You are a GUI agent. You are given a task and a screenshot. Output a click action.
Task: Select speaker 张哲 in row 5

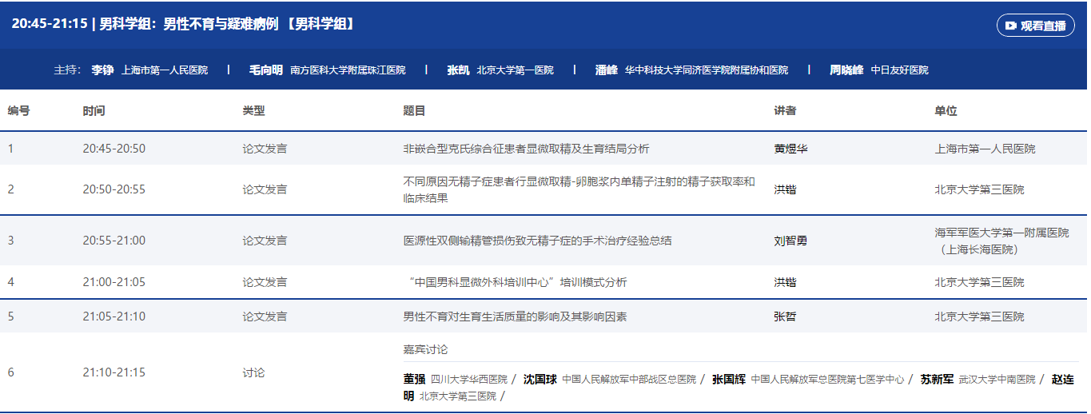[x=785, y=316]
